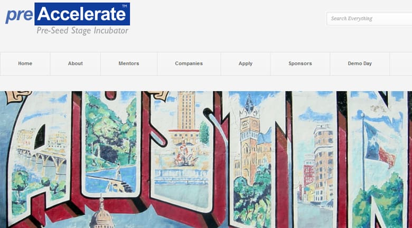
Task: Click the Pre-Seed Stage Incubator tagline
Action: 82,31
